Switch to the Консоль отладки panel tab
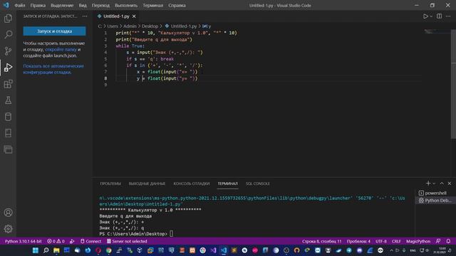 click(x=192, y=183)
